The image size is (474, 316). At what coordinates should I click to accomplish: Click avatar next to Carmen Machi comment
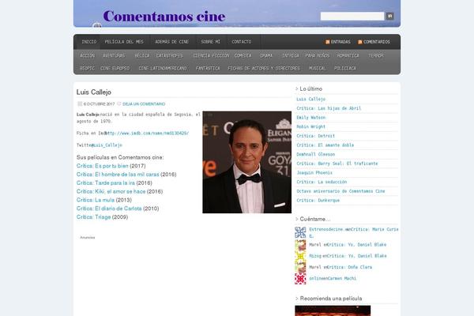tap(300, 279)
